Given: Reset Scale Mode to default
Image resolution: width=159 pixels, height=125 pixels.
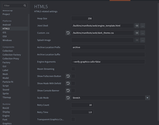Looking at the screenshot, I should pos(68,98).
